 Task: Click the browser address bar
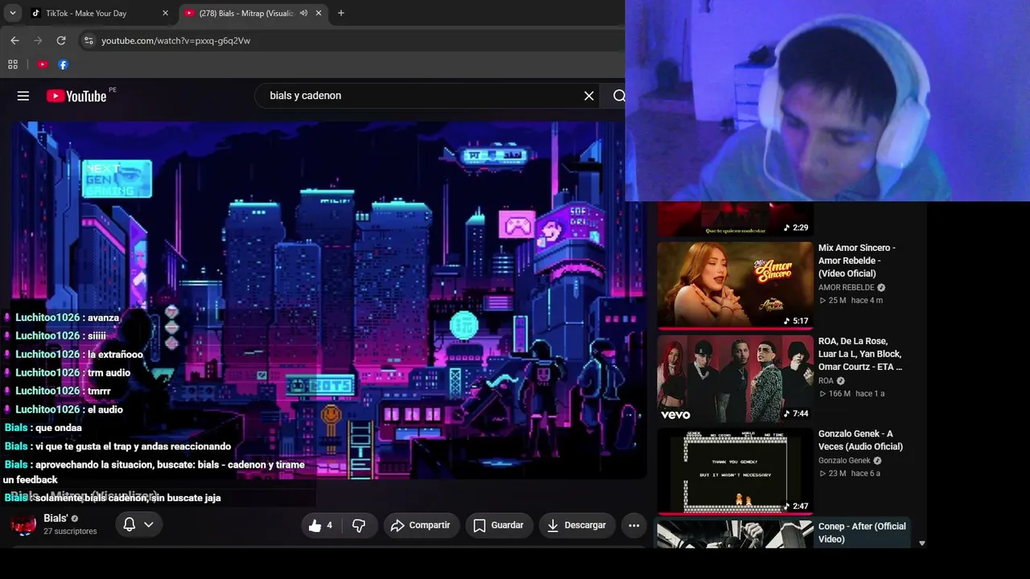coord(352,40)
